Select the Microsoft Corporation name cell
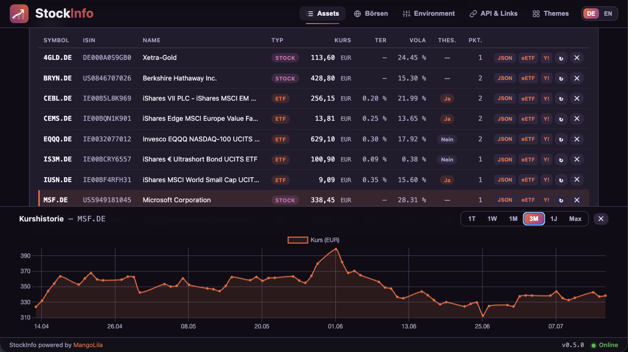 click(x=177, y=200)
